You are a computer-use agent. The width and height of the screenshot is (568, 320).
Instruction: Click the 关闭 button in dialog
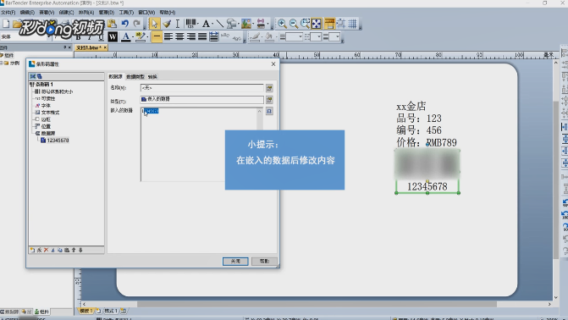(235, 262)
